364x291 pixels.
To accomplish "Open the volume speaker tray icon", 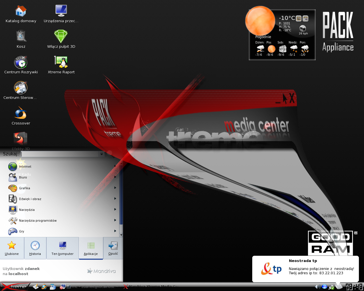I will 318,286.
